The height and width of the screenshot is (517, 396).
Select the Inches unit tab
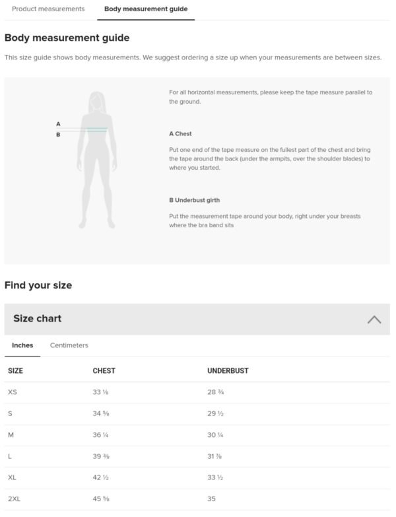click(x=22, y=345)
